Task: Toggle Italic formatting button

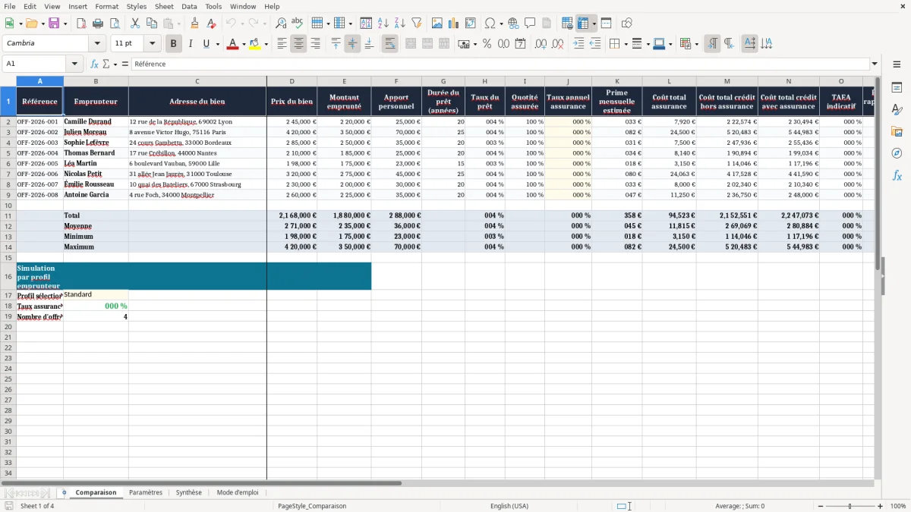Action: [190, 44]
